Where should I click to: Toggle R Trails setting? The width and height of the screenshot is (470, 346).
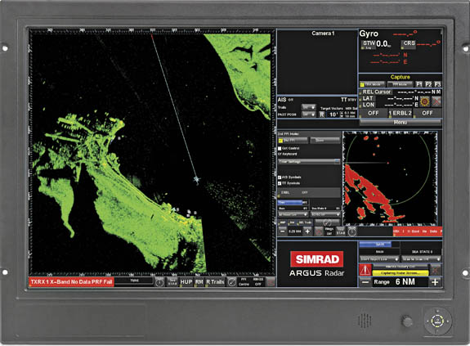[215, 282]
